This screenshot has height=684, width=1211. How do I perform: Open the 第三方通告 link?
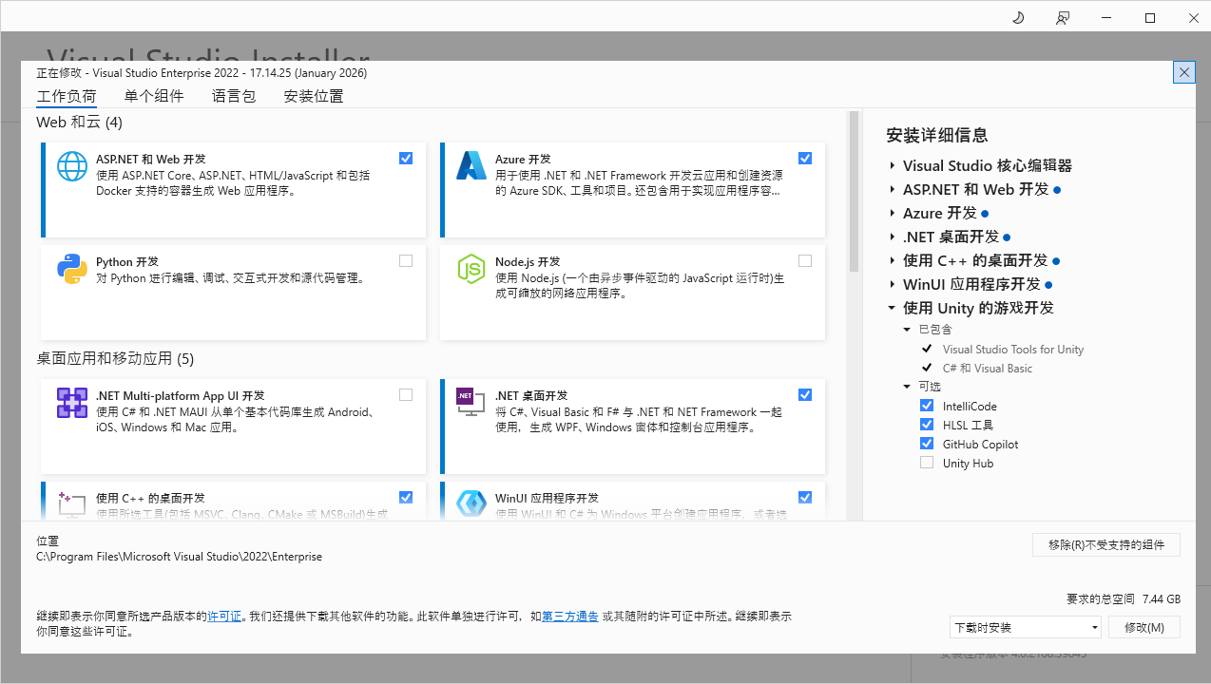pyautogui.click(x=570, y=617)
